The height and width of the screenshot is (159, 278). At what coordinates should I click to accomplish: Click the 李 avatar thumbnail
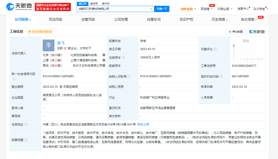pos(49,45)
